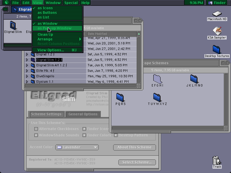Expand the Elite Mk. 4 ƒ folder row
231x173 pixels.
(27, 71)
